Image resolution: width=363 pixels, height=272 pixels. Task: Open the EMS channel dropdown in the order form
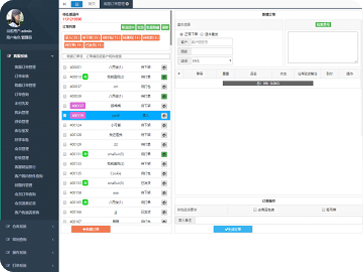212,61
